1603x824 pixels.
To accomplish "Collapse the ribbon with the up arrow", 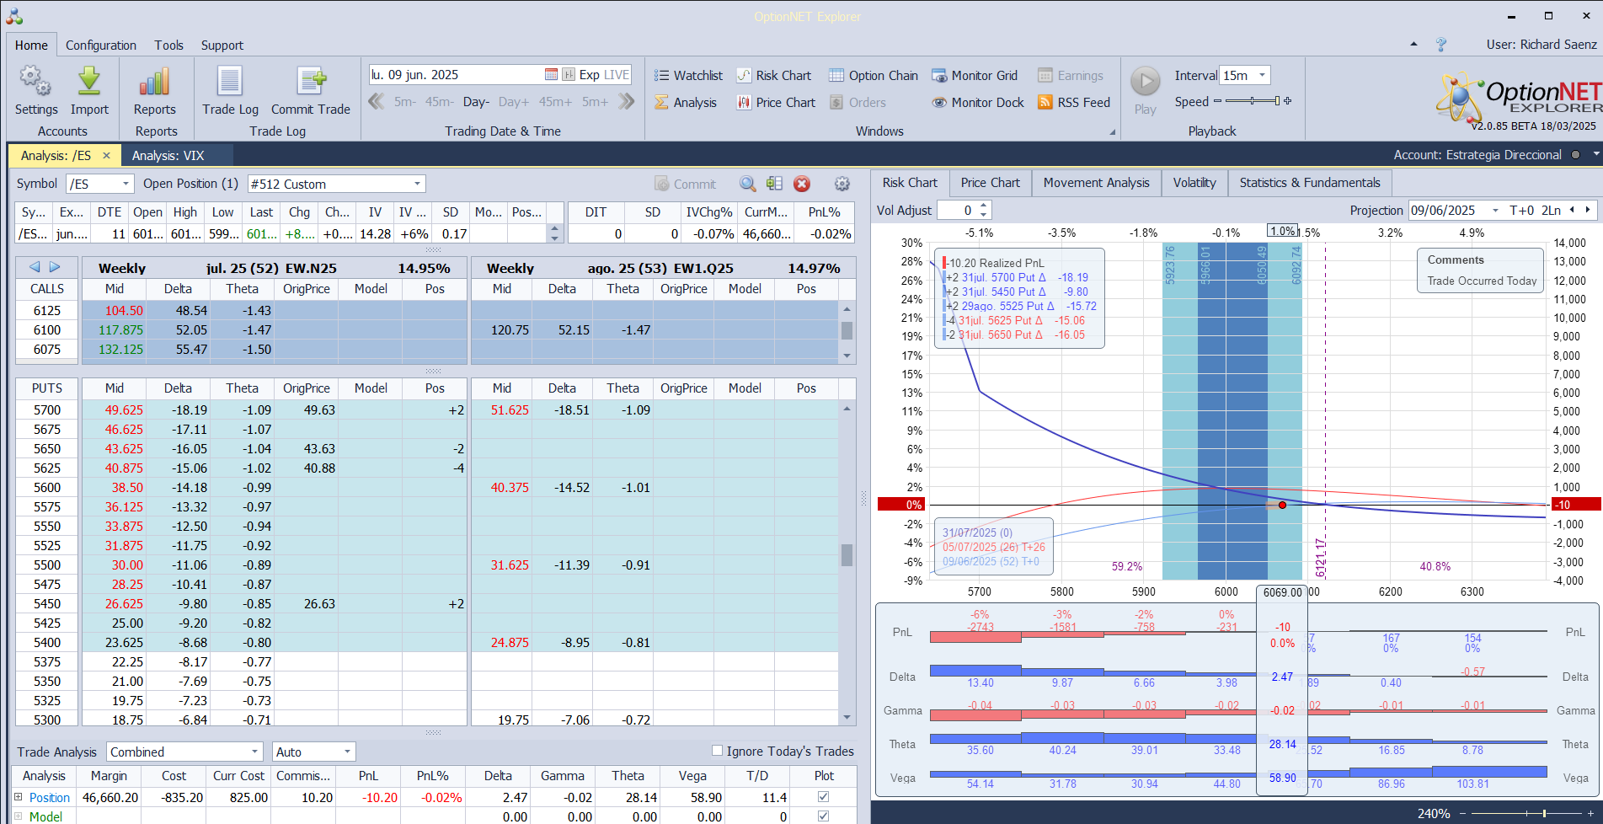I will [1413, 45].
